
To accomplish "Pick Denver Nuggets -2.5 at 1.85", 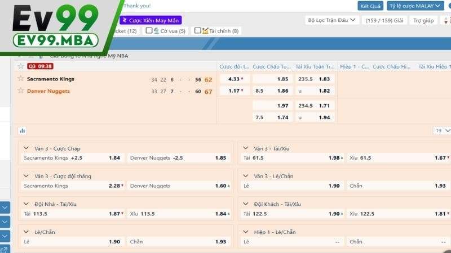I will 179,158.
